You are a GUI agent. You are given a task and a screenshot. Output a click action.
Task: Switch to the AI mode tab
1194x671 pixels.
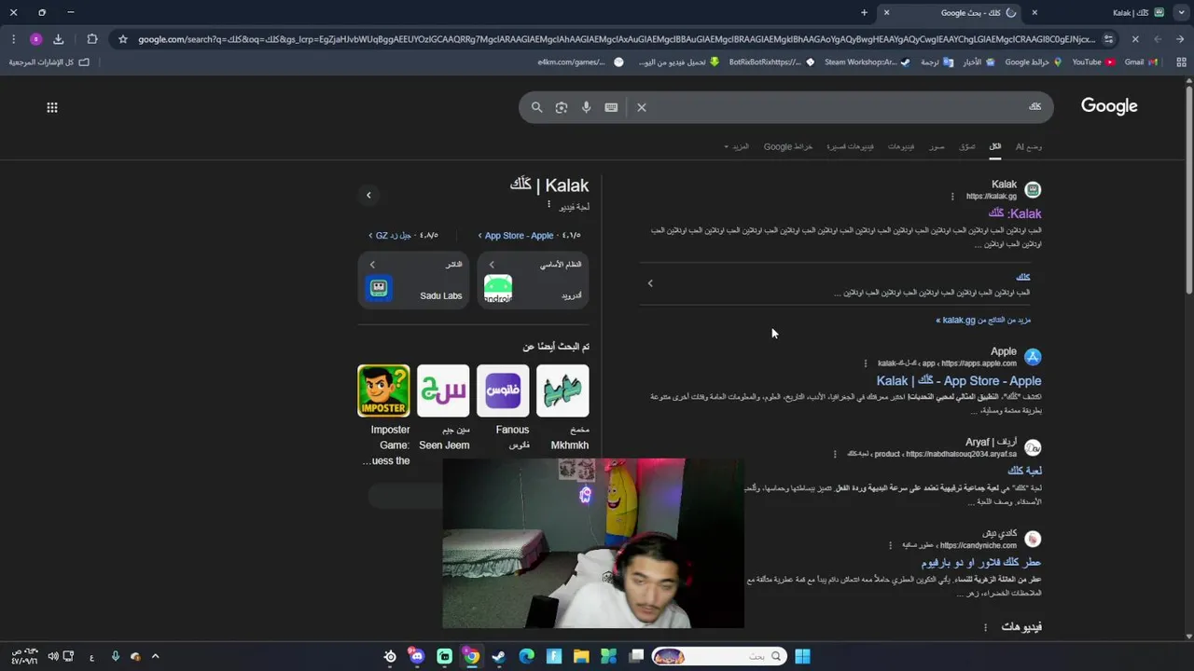pyautogui.click(x=1029, y=146)
